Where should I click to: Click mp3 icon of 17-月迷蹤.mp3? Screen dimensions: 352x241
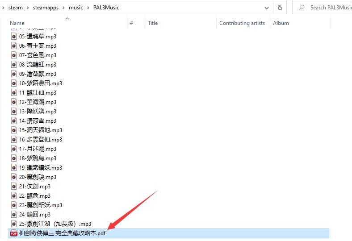click(x=14, y=149)
